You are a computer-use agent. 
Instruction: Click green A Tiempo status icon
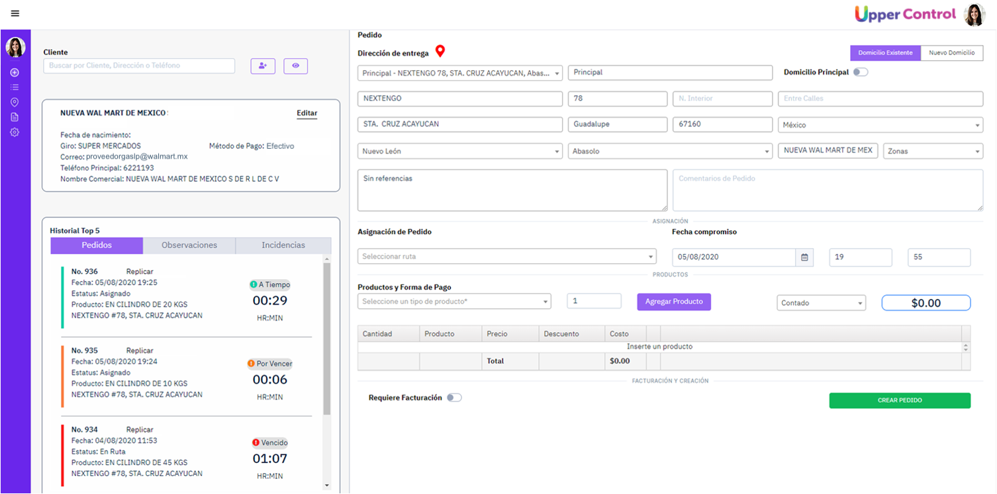coord(253,284)
